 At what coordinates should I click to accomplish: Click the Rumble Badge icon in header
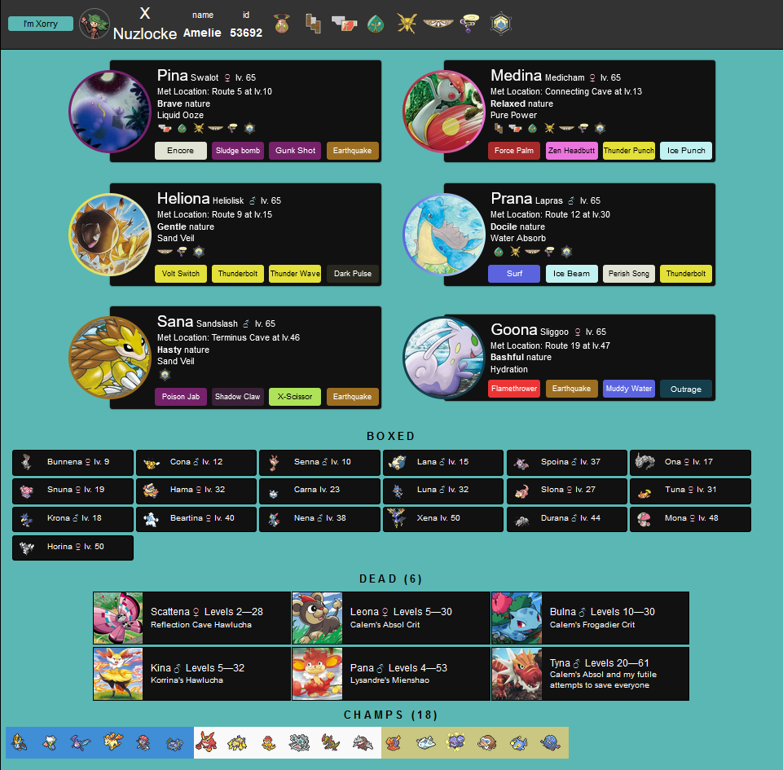(345, 24)
